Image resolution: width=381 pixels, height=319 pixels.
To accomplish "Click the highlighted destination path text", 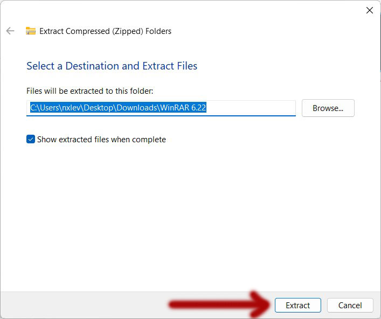I will (118, 108).
